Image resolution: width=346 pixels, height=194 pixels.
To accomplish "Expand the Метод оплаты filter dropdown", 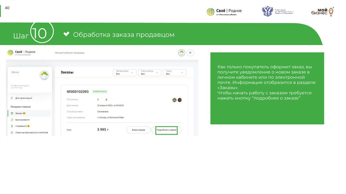I will 124,72.
